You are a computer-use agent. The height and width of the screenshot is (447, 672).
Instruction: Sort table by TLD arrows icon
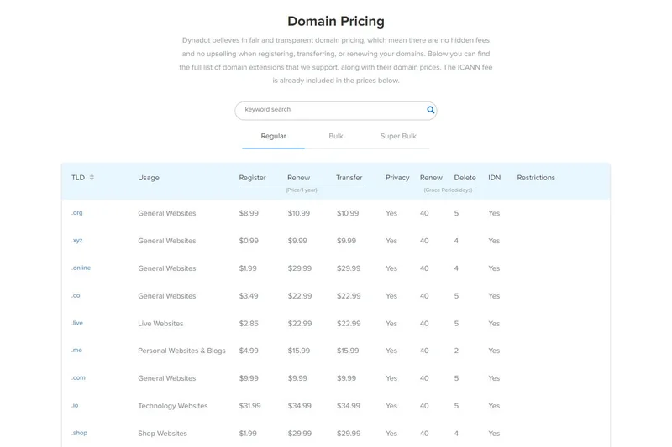pyautogui.click(x=92, y=178)
